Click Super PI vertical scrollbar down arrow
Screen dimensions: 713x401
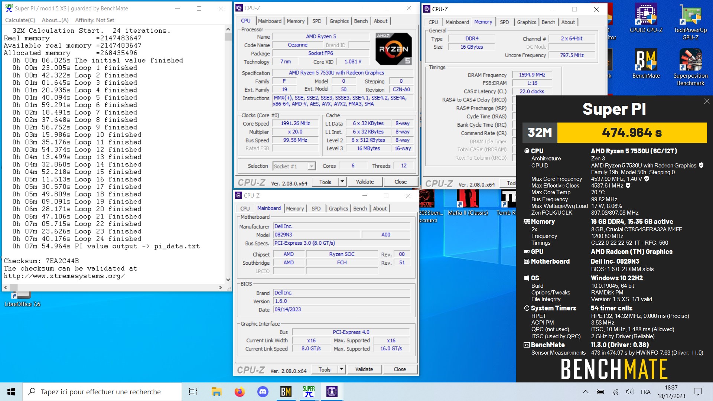point(228,280)
